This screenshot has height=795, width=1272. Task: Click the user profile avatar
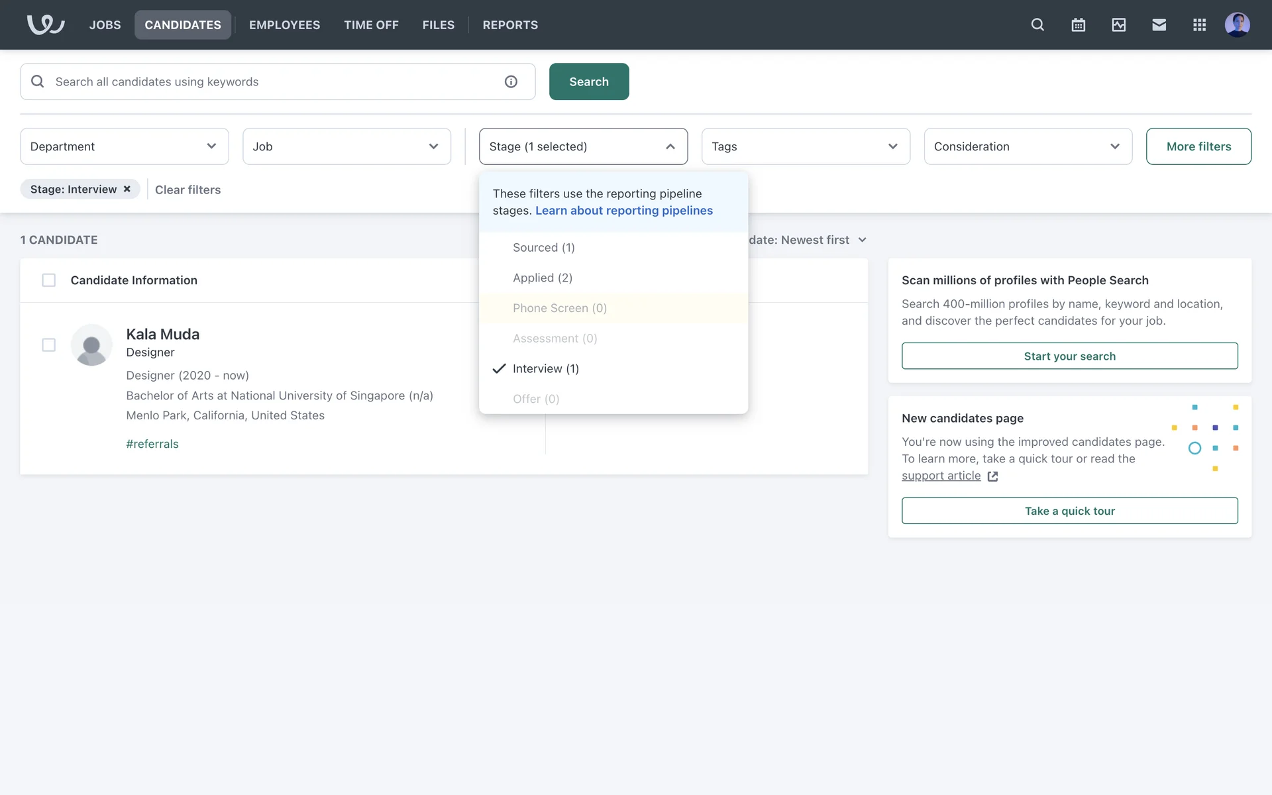click(1237, 25)
